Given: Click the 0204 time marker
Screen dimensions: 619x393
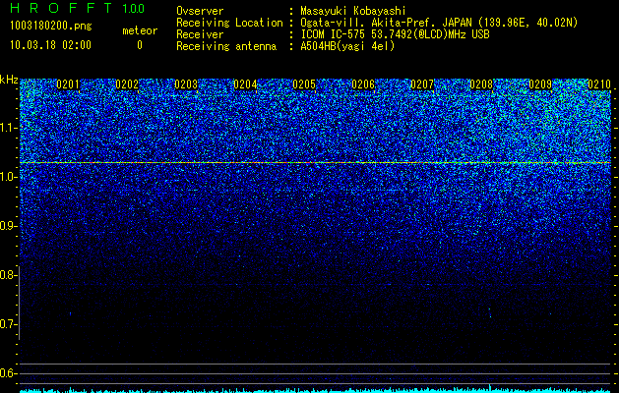Looking at the screenshot, I should tap(245, 84).
